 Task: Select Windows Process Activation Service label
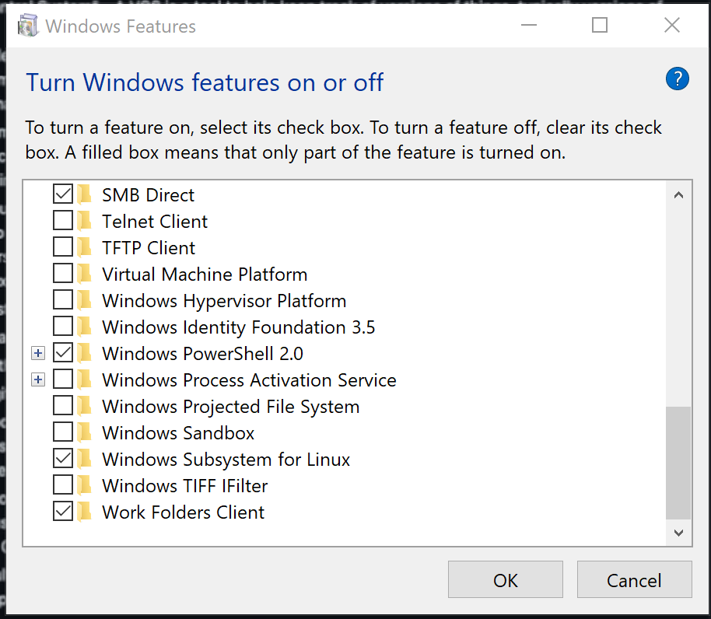pyautogui.click(x=249, y=380)
